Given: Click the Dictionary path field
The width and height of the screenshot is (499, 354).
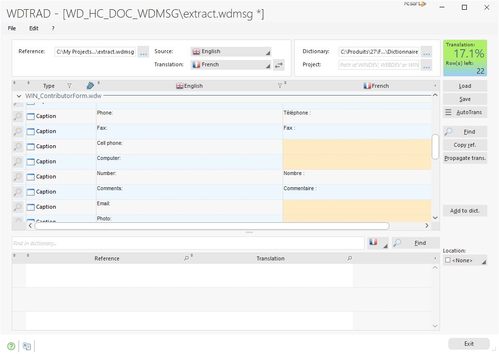Looking at the screenshot, I should (379, 52).
